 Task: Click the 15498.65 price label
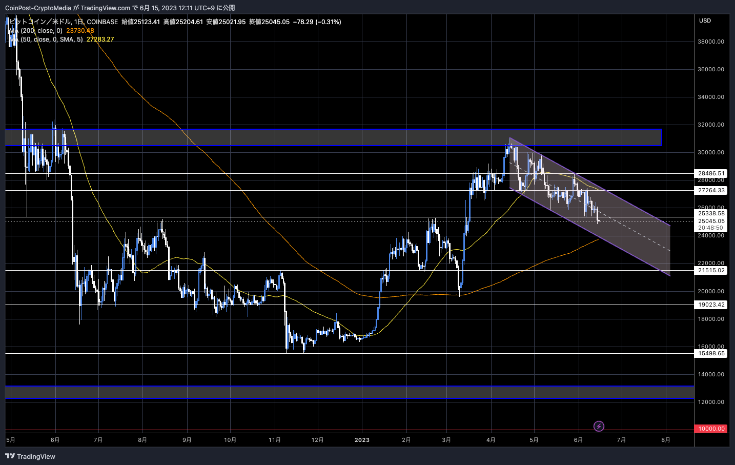(711, 353)
